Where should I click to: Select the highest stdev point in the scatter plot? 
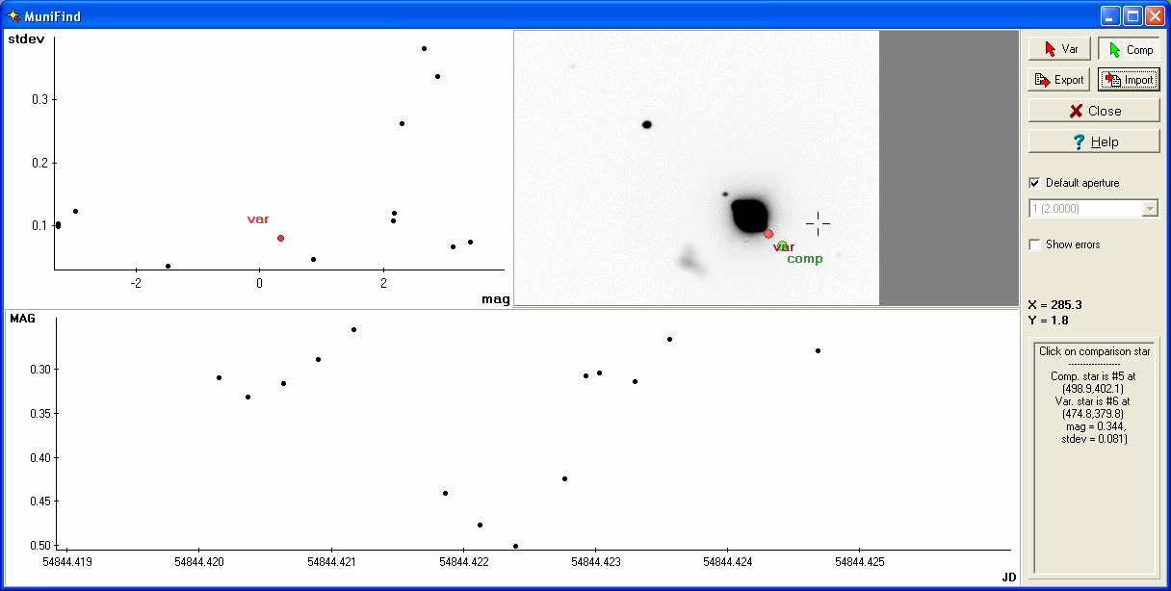click(424, 48)
